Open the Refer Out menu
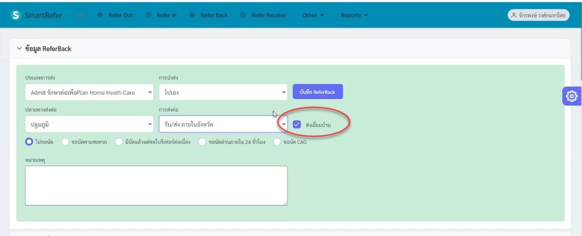The width and height of the screenshot is (582, 236). click(115, 15)
